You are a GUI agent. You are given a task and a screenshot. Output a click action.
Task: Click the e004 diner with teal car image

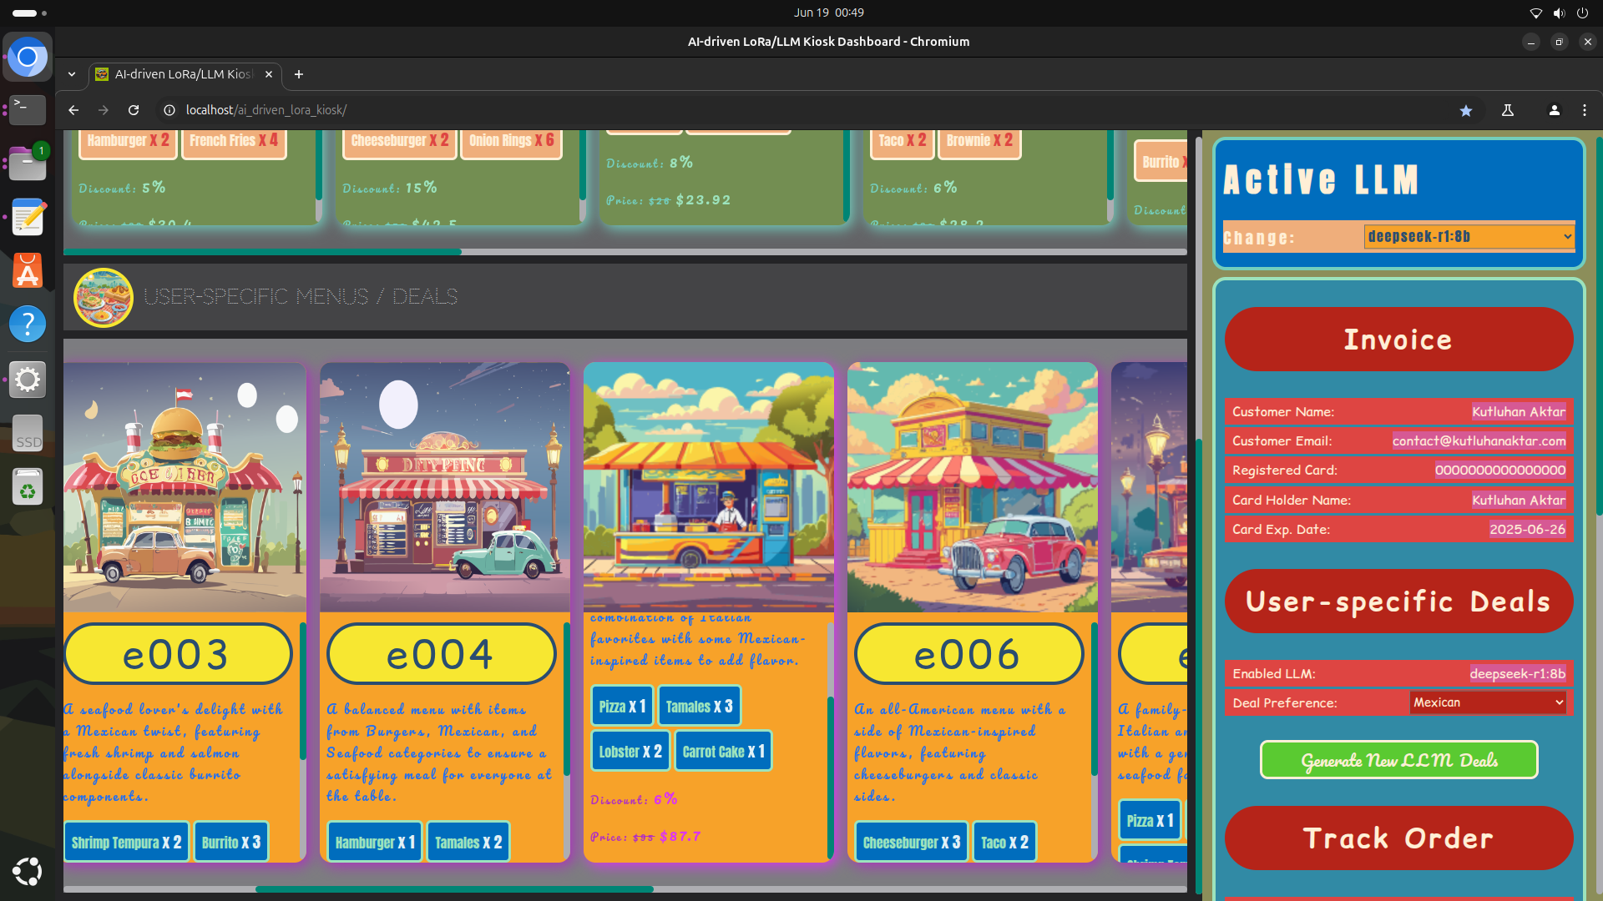pyautogui.click(x=444, y=486)
